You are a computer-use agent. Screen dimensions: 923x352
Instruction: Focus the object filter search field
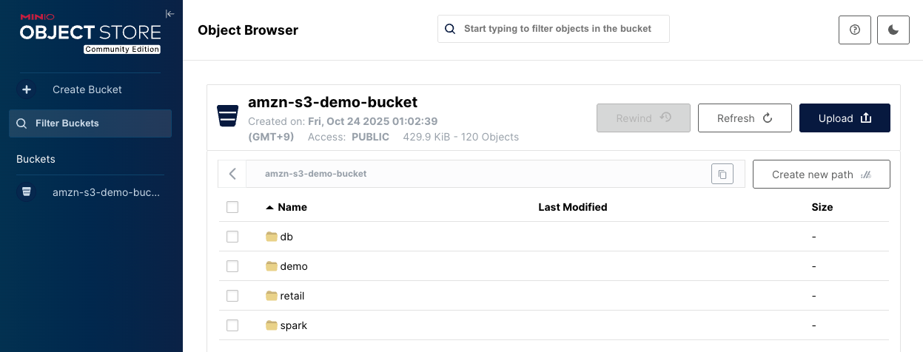click(x=557, y=29)
